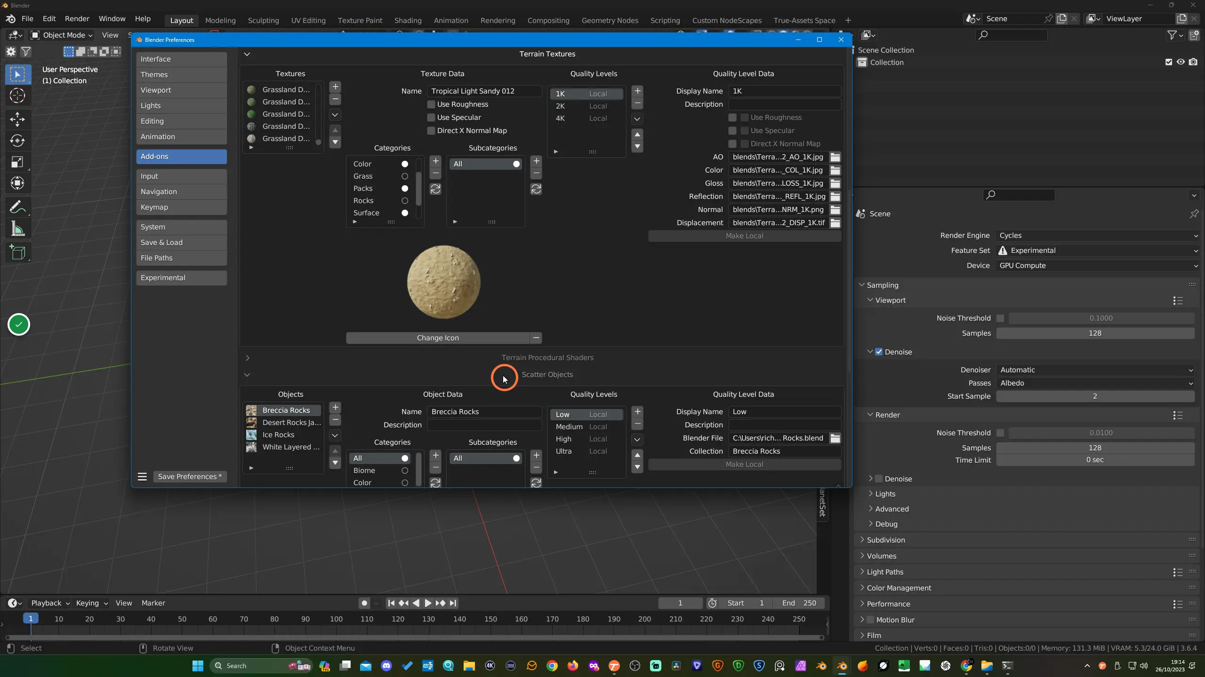The width and height of the screenshot is (1205, 677).
Task: Browse for the AO texture file
Action: coord(835,157)
